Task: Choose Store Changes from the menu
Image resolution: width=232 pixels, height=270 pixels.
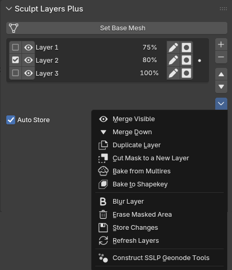Action: 160,228
